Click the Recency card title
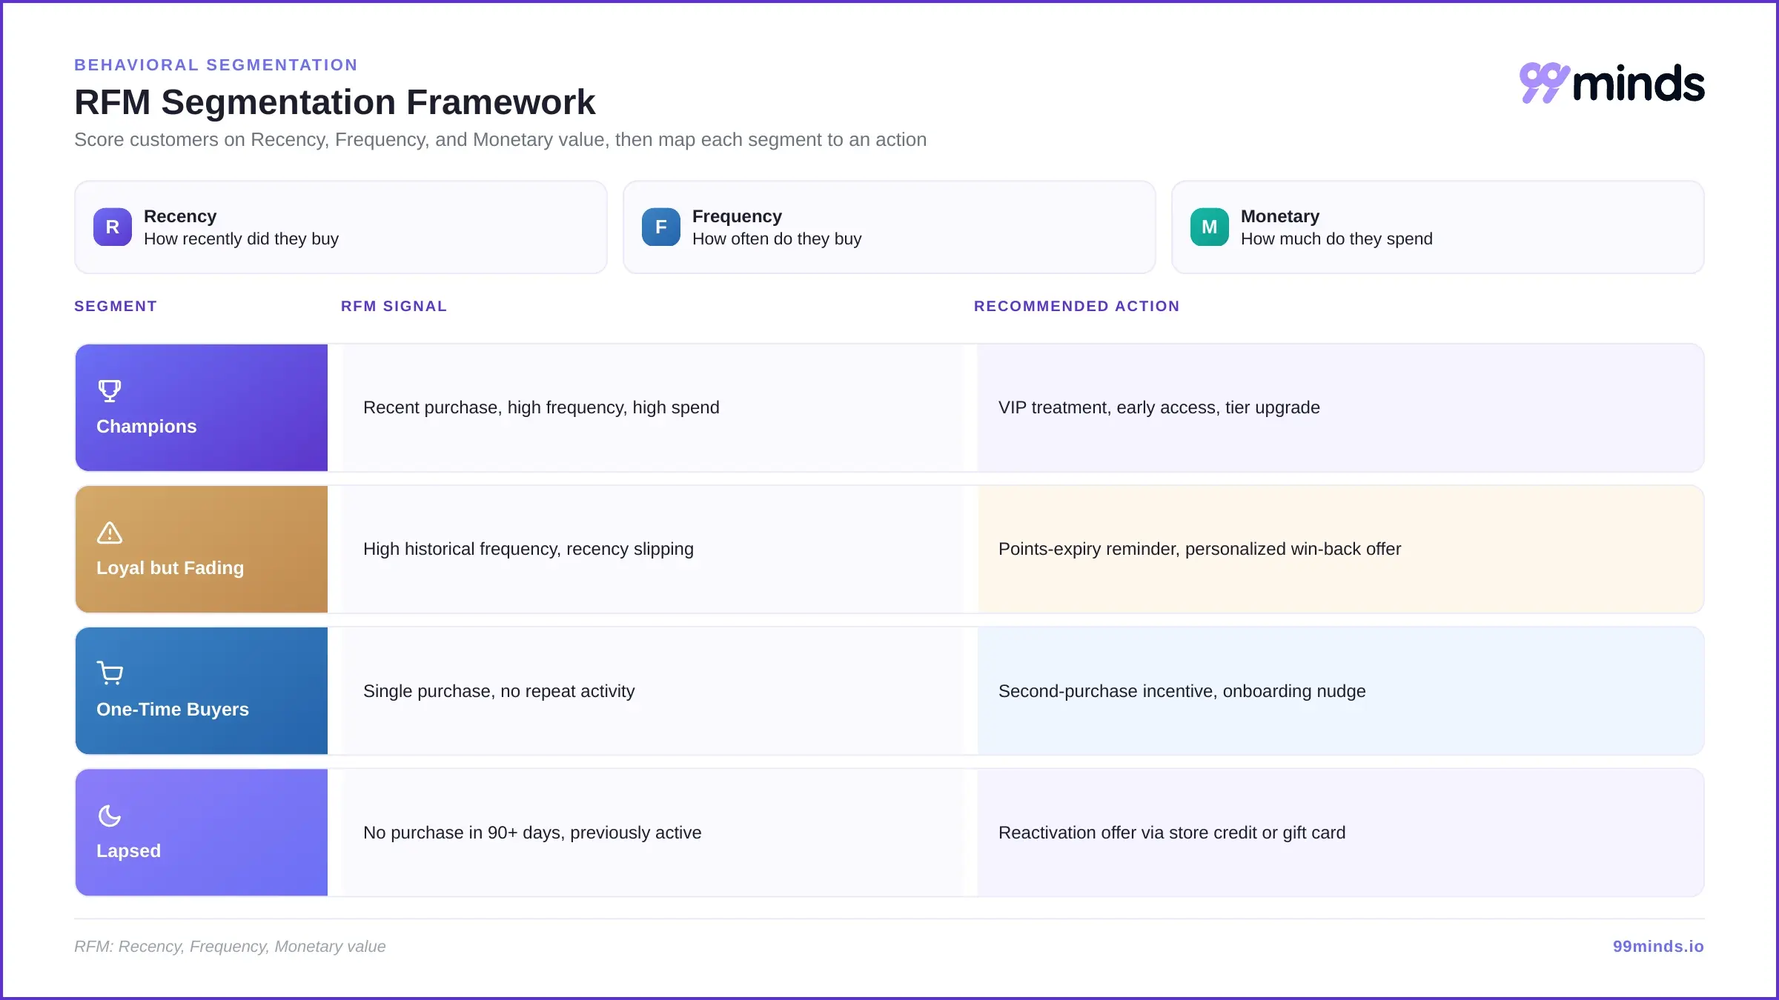1779x1000 pixels. point(180,216)
